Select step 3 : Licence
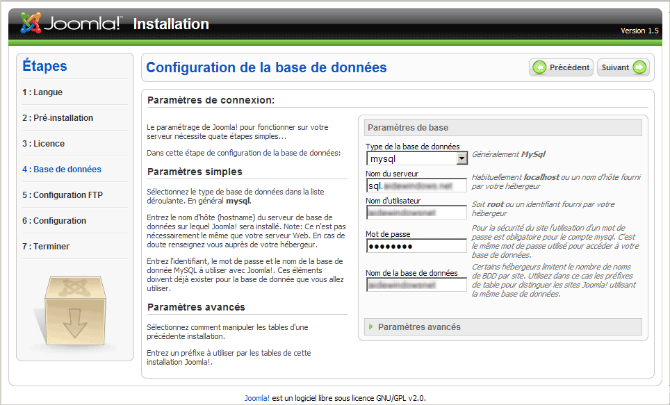 43,144
